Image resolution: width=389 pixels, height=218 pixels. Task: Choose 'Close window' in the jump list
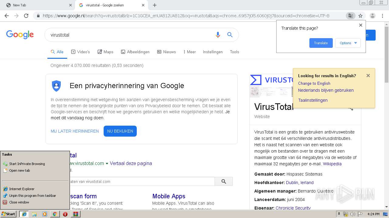click(x=19, y=202)
